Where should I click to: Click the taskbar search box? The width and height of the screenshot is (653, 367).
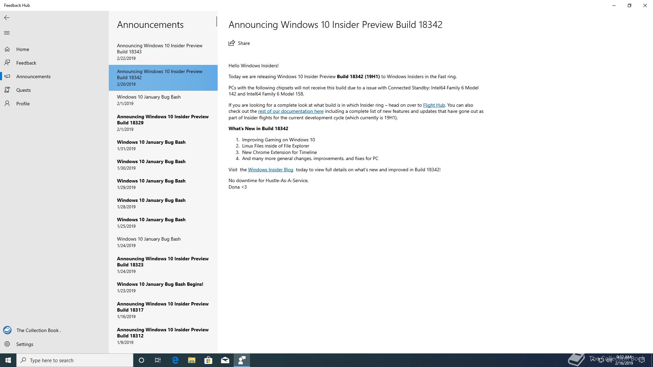[75, 360]
